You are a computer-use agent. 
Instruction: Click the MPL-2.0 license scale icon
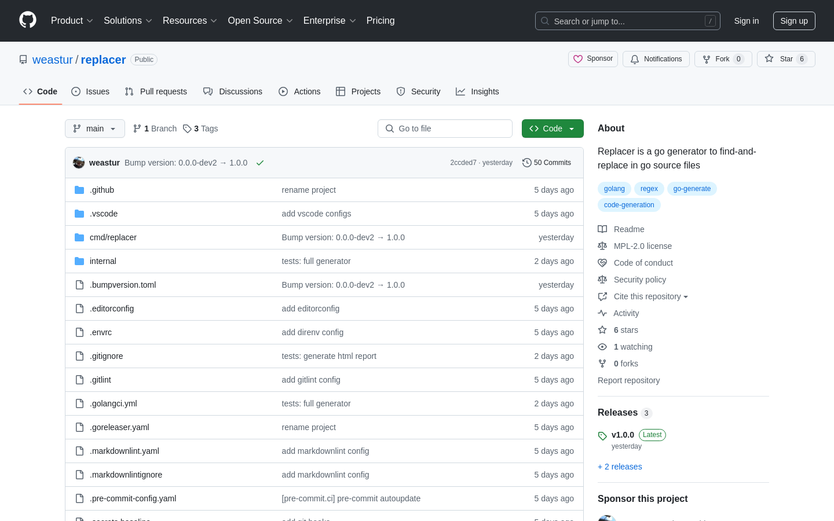(602, 246)
